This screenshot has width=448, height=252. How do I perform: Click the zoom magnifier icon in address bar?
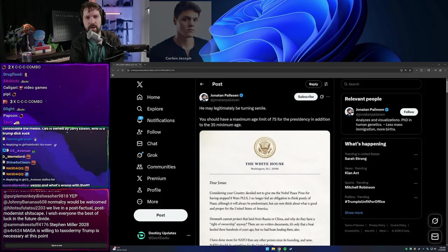tap(406, 70)
